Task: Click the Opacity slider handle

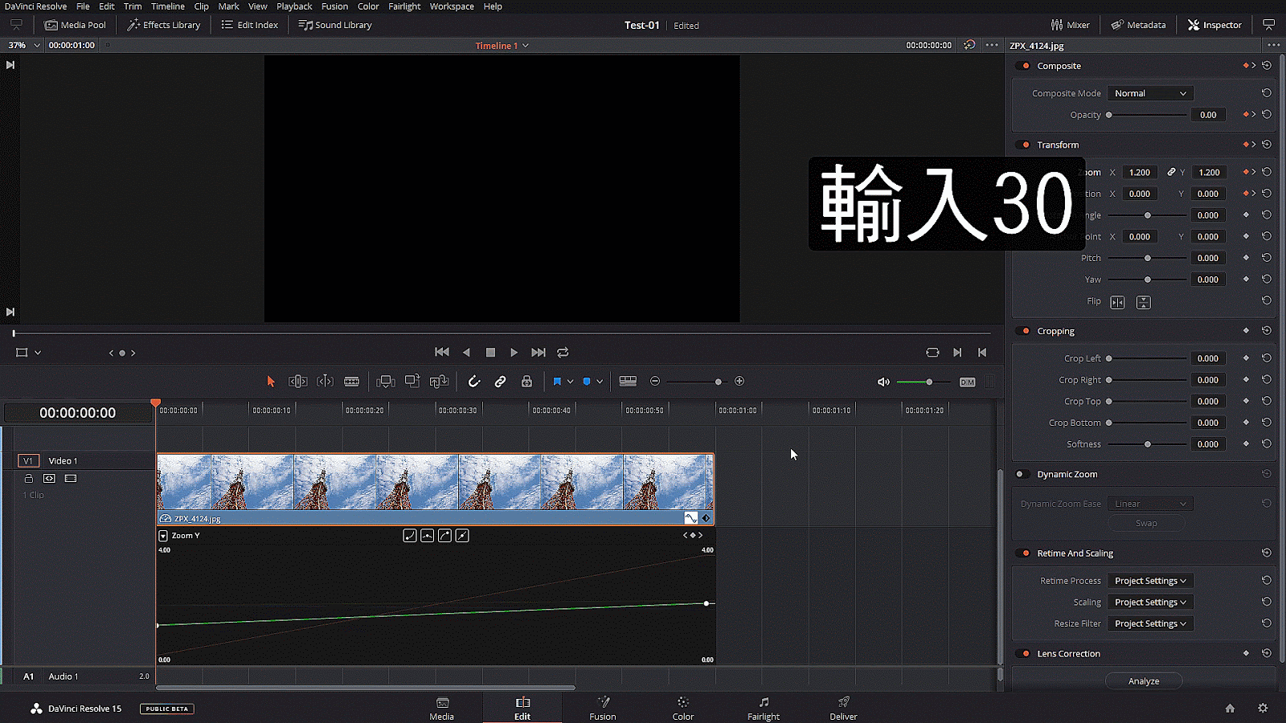Action: click(1109, 115)
